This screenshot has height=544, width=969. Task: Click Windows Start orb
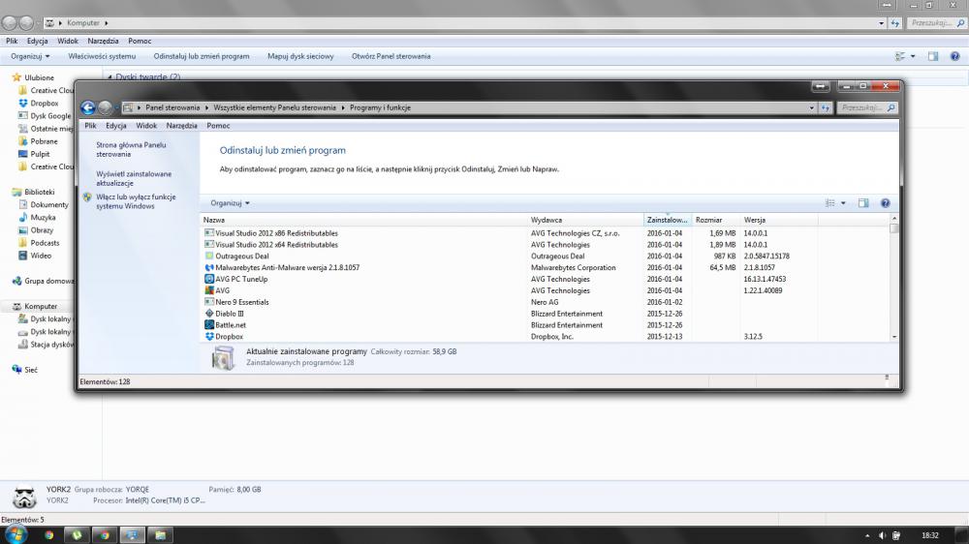click(x=16, y=534)
